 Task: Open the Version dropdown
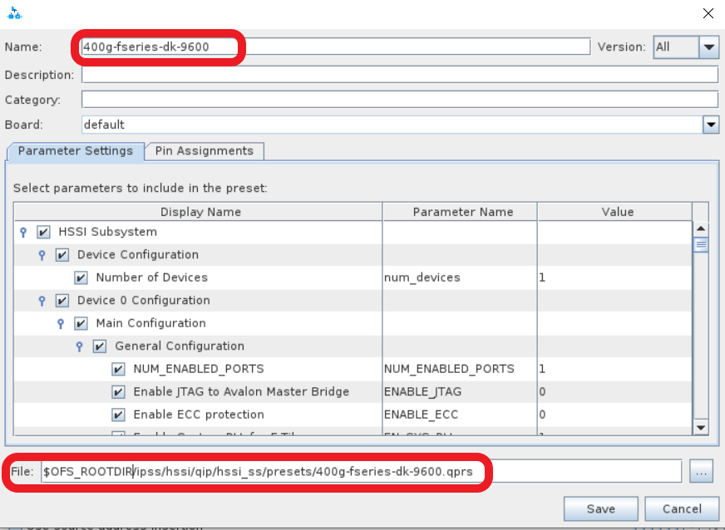pos(708,47)
